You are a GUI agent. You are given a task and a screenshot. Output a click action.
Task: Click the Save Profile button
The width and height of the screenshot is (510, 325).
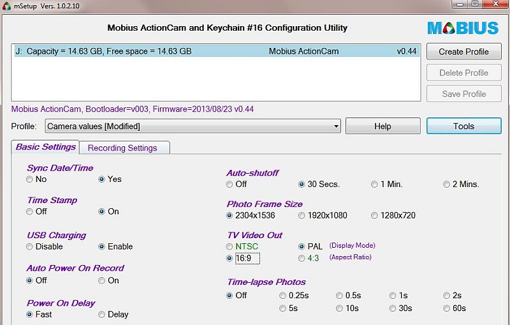[464, 94]
